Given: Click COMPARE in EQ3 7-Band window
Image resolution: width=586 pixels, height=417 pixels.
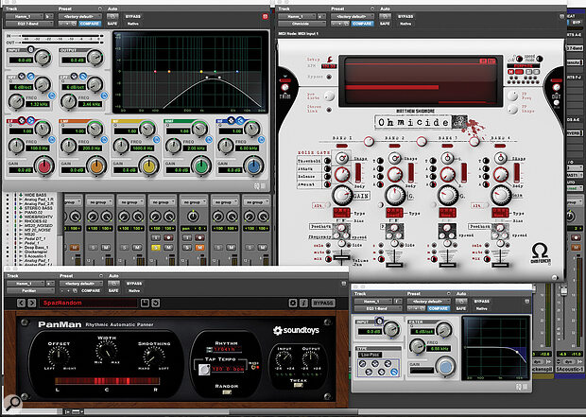Looking at the screenshot, I should [90, 24].
